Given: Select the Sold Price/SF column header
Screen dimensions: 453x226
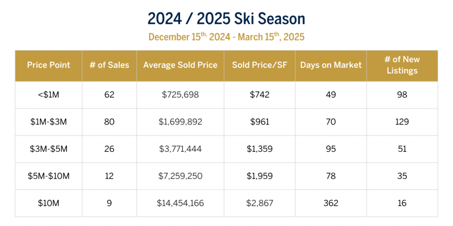Looking at the screenshot, I should 259,65.
